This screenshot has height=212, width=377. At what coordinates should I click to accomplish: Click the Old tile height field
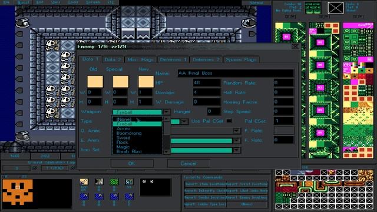pos(94,102)
